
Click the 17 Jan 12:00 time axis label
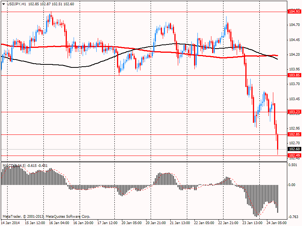coord(108,223)
